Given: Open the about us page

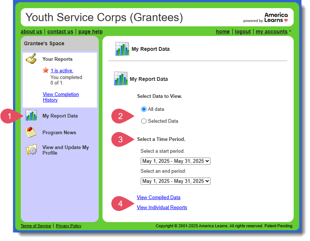Looking at the screenshot, I should (31, 32).
